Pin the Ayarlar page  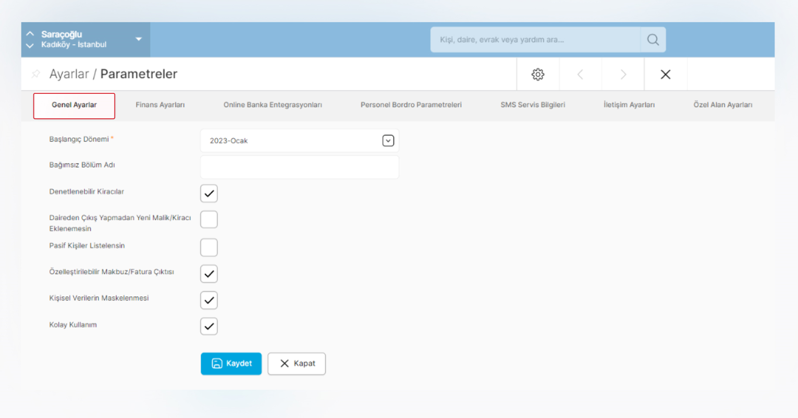tap(35, 74)
